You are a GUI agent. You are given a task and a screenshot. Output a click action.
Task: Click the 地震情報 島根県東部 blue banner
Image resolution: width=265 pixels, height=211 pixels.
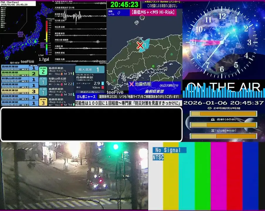[155, 88]
